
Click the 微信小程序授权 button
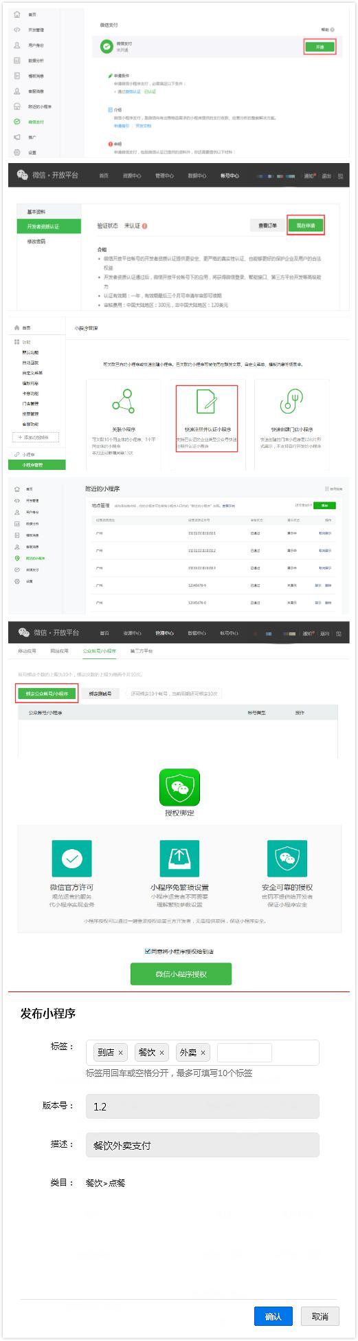181,974
